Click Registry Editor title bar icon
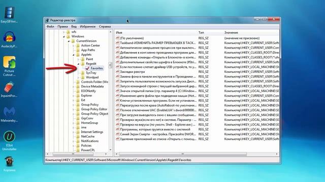Viewport: 325px width, 182px height. tap(47, 20)
